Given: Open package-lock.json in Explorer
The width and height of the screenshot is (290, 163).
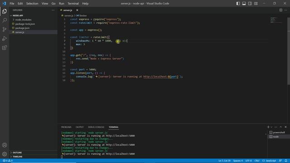Looking at the screenshot, I should [25, 24].
